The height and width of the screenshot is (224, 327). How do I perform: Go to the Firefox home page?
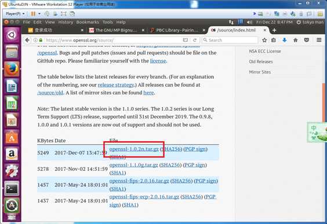pyautogui.click(x=295, y=40)
